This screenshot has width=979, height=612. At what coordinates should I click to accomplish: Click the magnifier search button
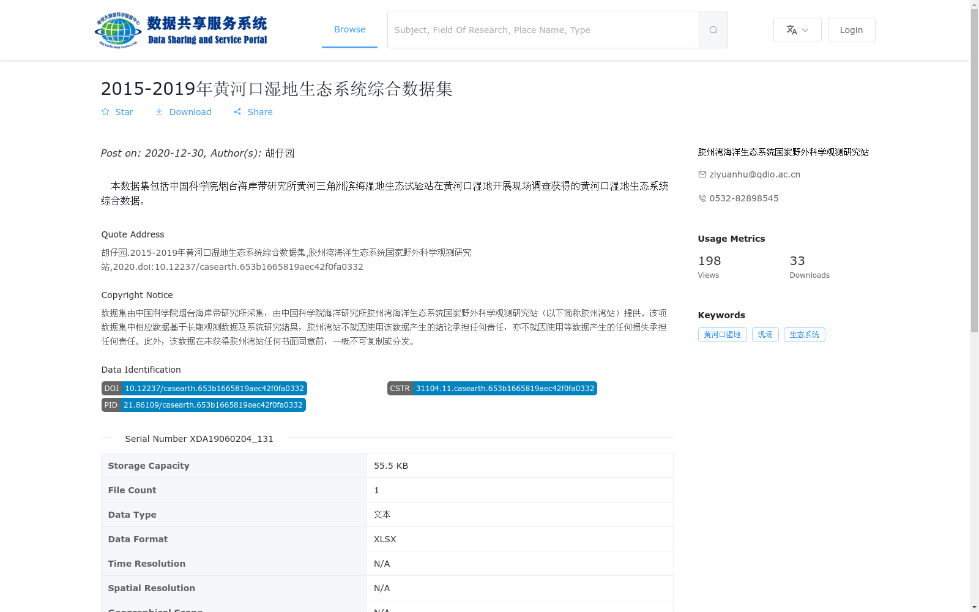pyautogui.click(x=713, y=30)
